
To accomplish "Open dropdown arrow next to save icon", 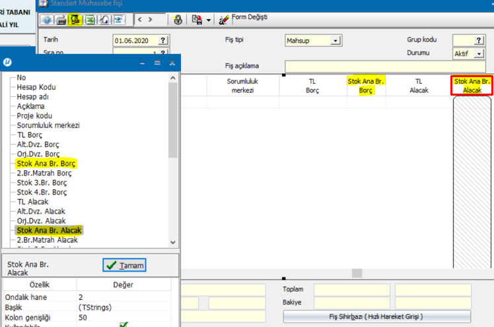I will [209, 20].
